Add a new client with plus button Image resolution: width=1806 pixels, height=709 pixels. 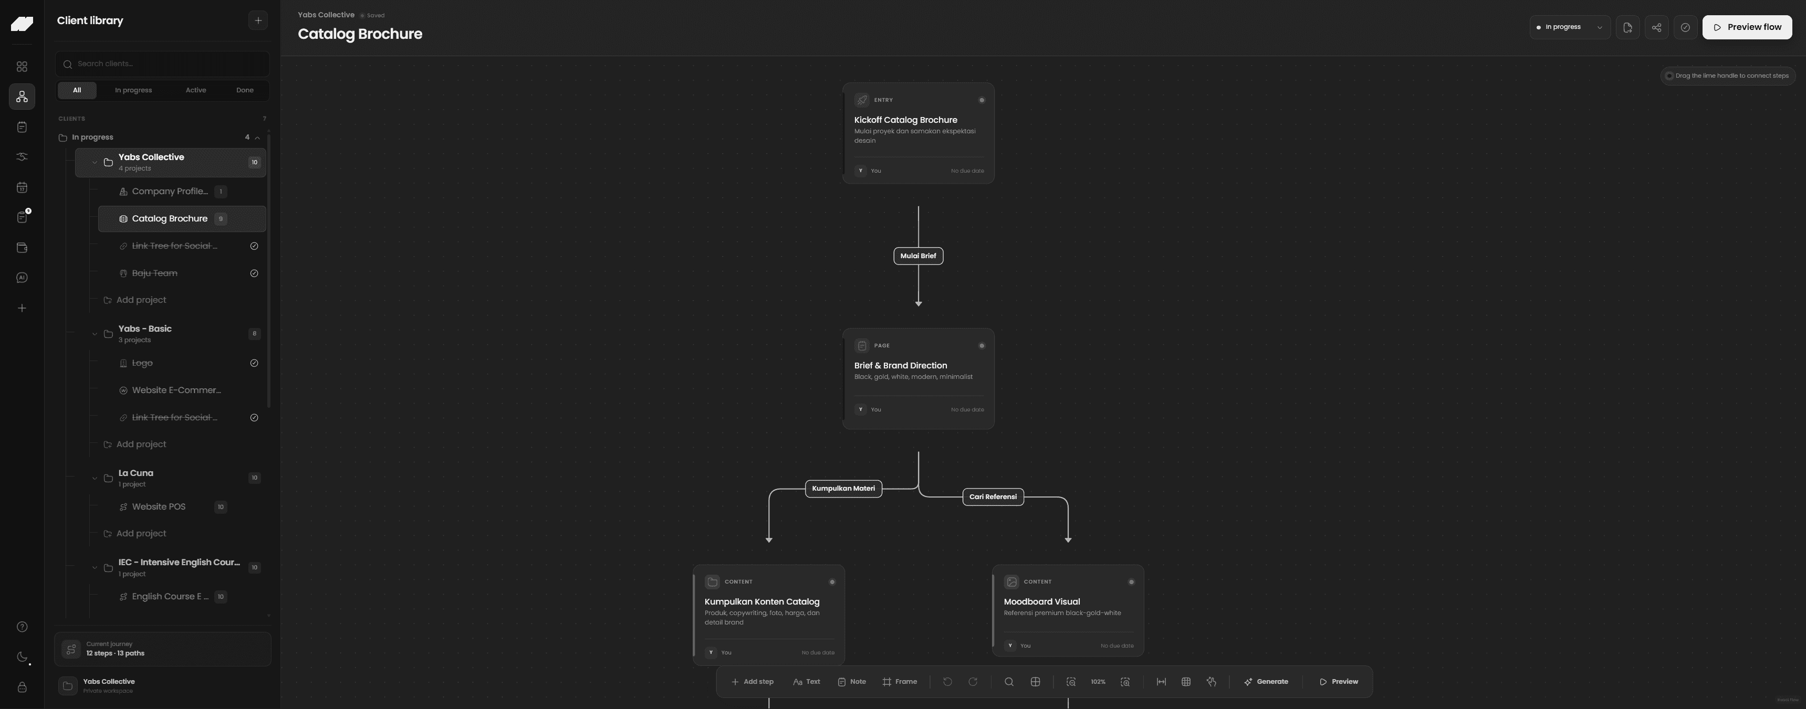pyautogui.click(x=258, y=20)
